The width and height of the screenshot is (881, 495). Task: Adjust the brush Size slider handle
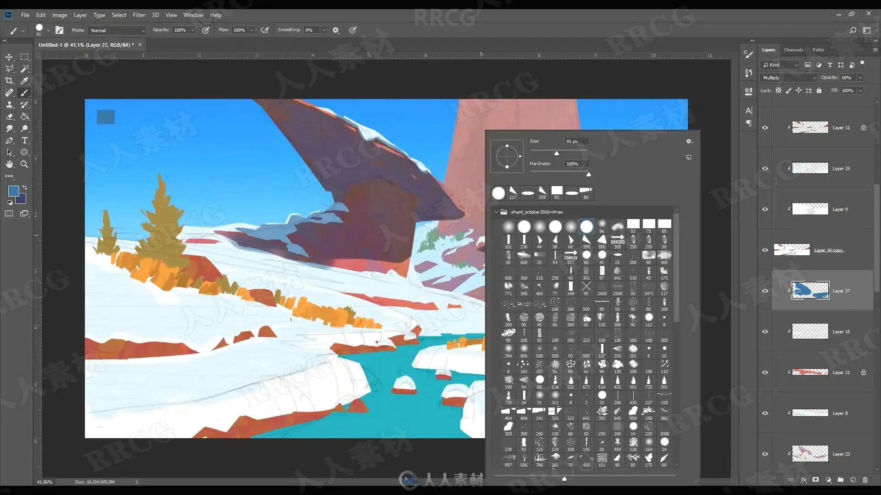point(557,154)
